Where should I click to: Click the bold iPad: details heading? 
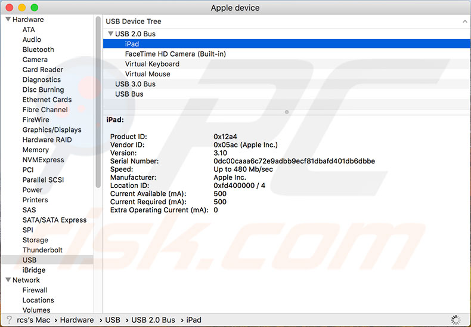tap(115, 119)
